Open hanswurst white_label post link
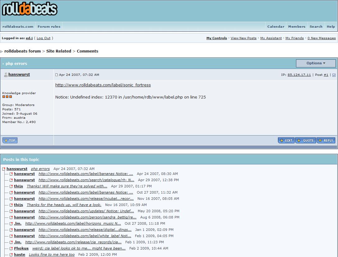The height and width of the screenshot is (257, 338). click(x=85, y=236)
